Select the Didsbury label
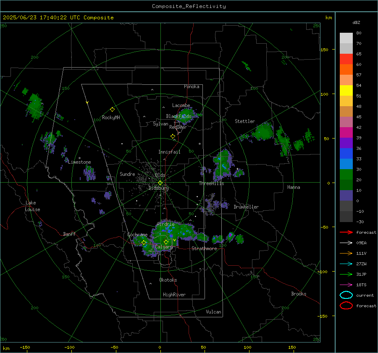 [x=158, y=188]
